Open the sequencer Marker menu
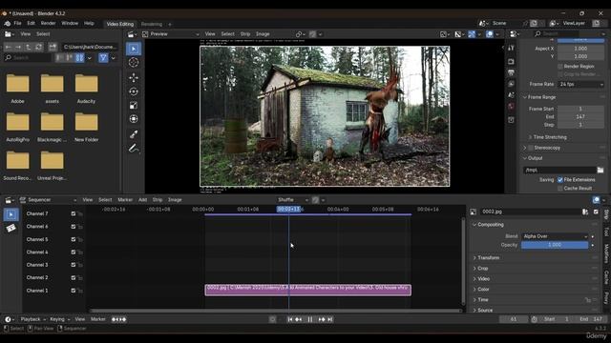The width and height of the screenshot is (611, 343). (x=125, y=200)
